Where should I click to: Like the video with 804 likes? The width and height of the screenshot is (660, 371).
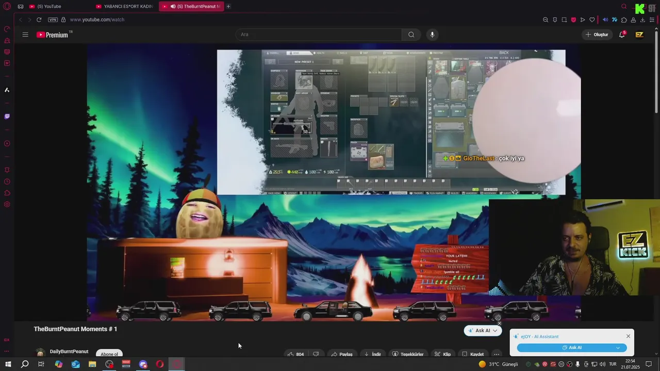(x=295, y=354)
